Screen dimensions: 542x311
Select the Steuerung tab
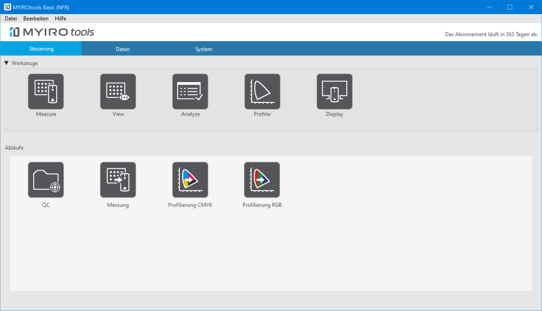41,49
